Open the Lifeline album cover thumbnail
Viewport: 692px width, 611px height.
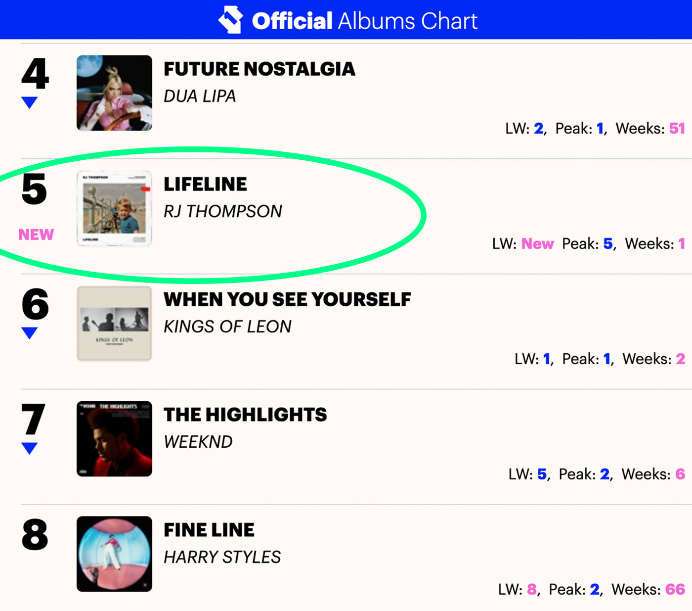click(x=114, y=208)
